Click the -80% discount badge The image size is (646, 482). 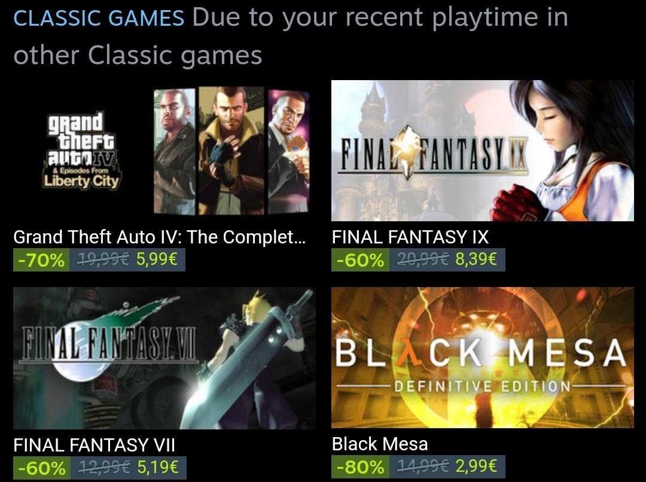click(x=360, y=467)
